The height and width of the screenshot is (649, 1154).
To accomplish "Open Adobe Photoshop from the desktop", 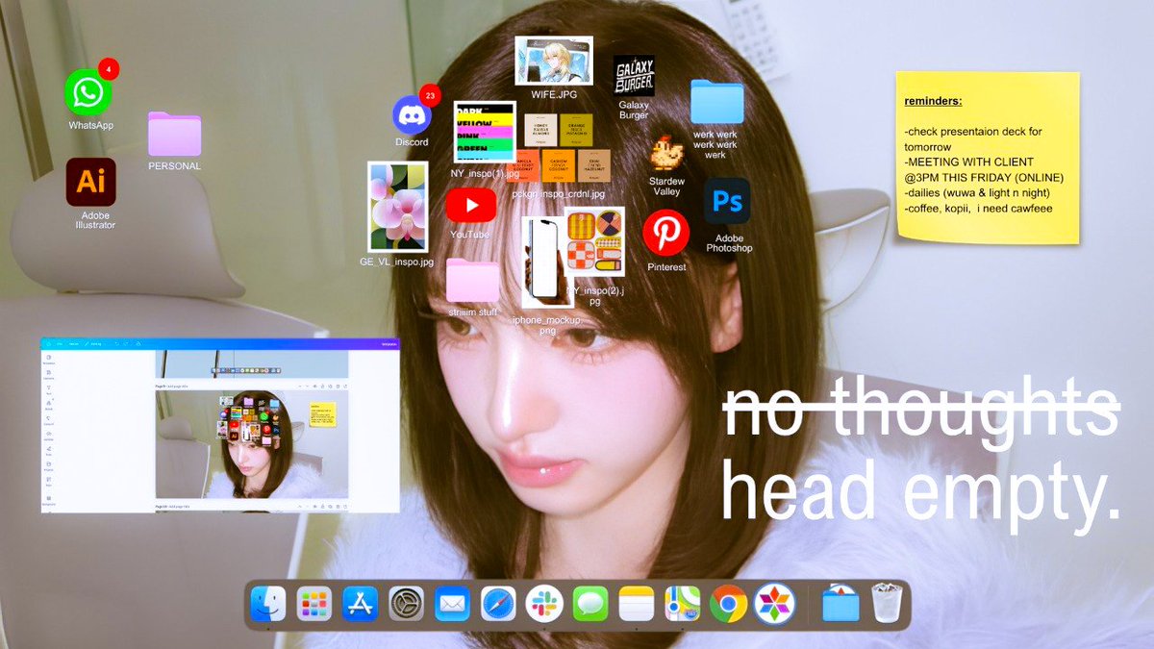I will (x=728, y=201).
